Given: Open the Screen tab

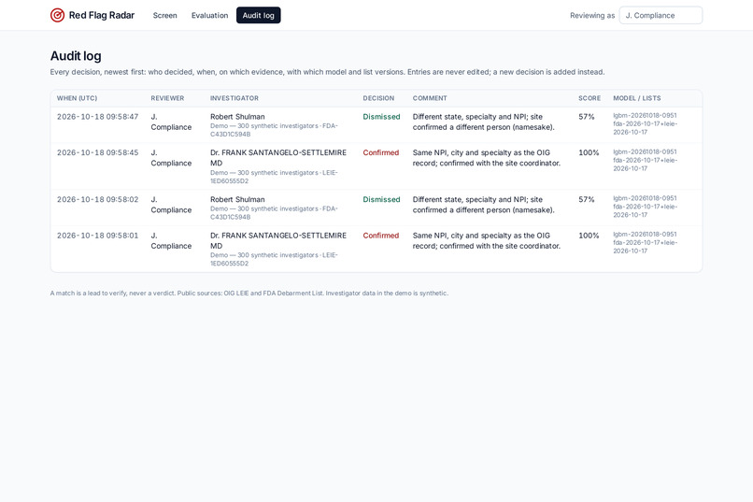Looking at the screenshot, I should point(164,15).
